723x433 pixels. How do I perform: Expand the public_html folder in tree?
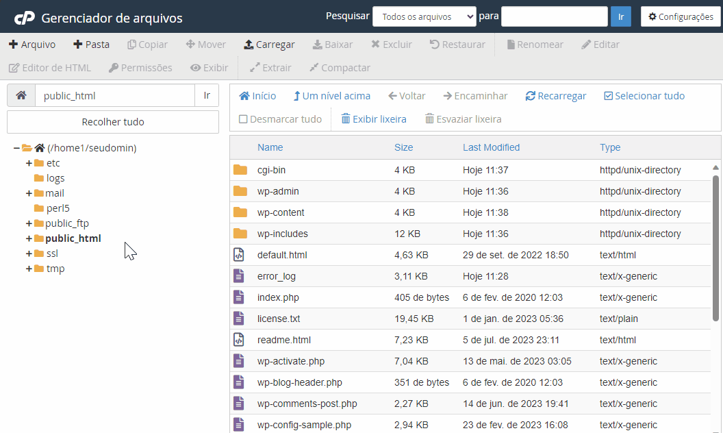[x=29, y=238]
